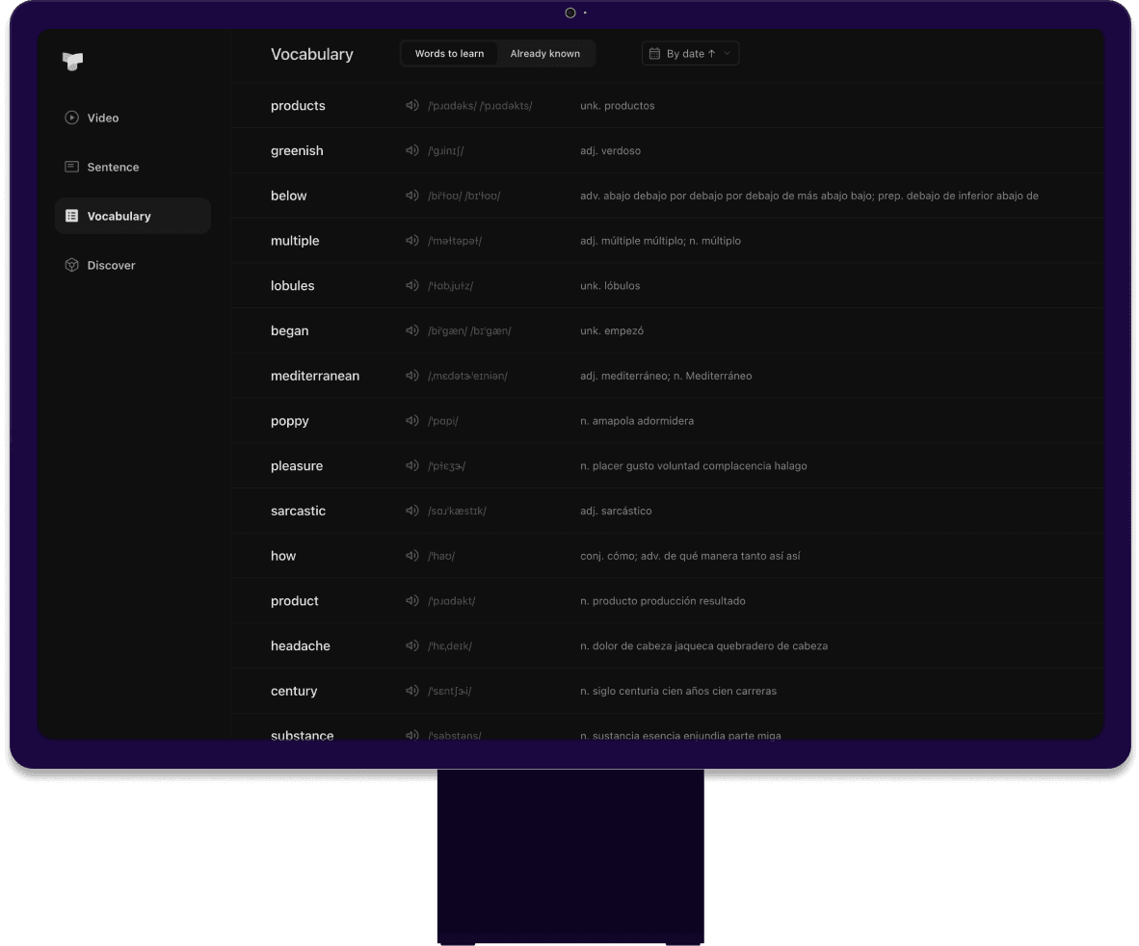1139x946 pixels.
Task: Open the Discover page
Action: (111, 265)
